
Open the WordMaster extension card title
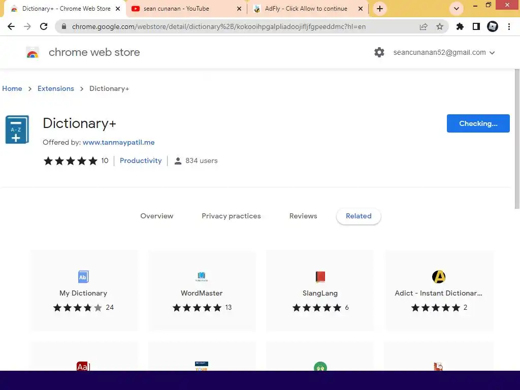201,293
